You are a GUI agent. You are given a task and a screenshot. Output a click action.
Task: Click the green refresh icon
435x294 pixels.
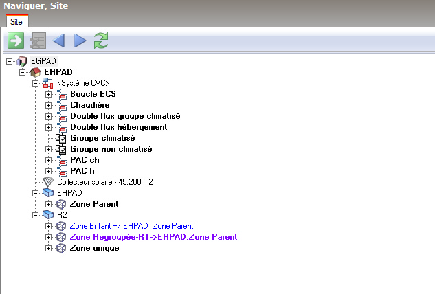[x=102, y=41]
